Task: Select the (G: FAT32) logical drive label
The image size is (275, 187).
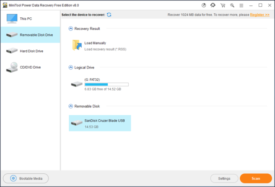Action: tap(92, 80)
